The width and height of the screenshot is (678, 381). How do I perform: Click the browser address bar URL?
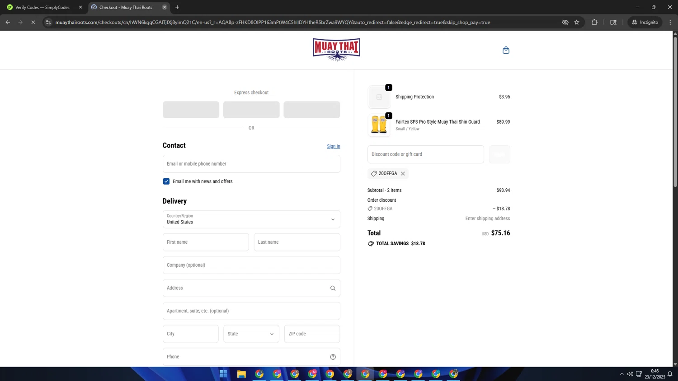click(273, 22)
